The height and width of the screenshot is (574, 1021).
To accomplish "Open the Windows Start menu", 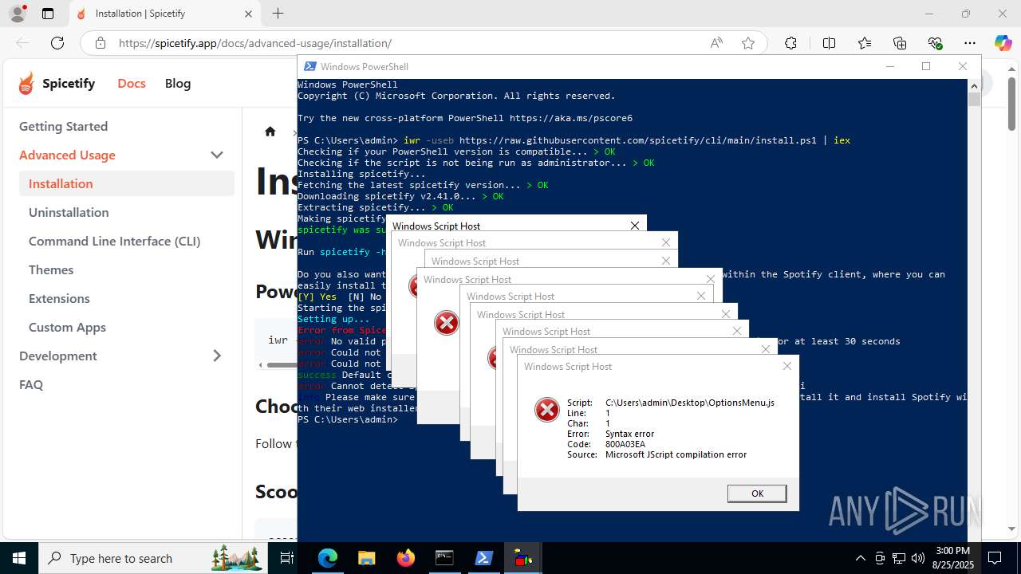I will point(19,558).
